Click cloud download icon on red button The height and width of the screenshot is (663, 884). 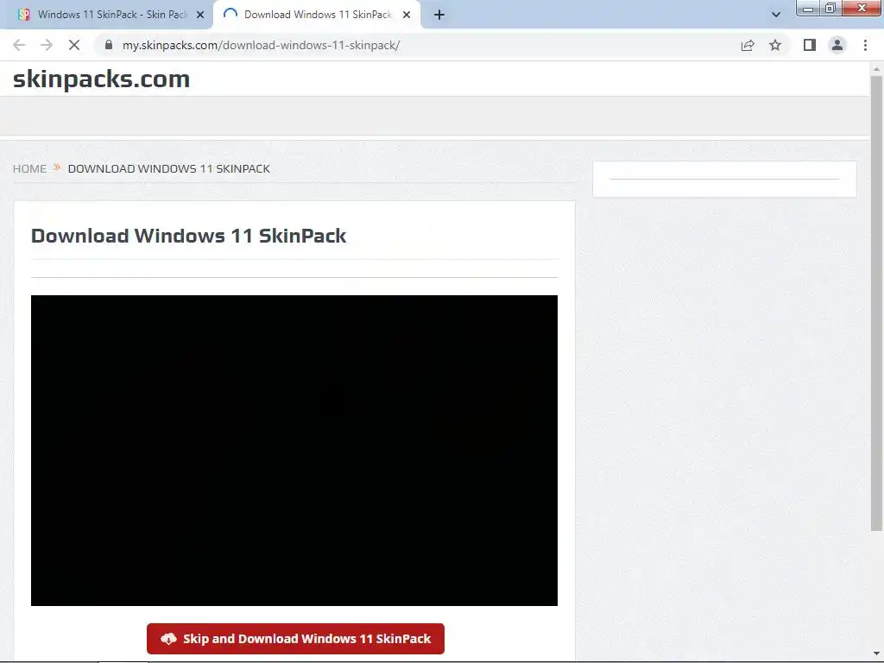168,639
